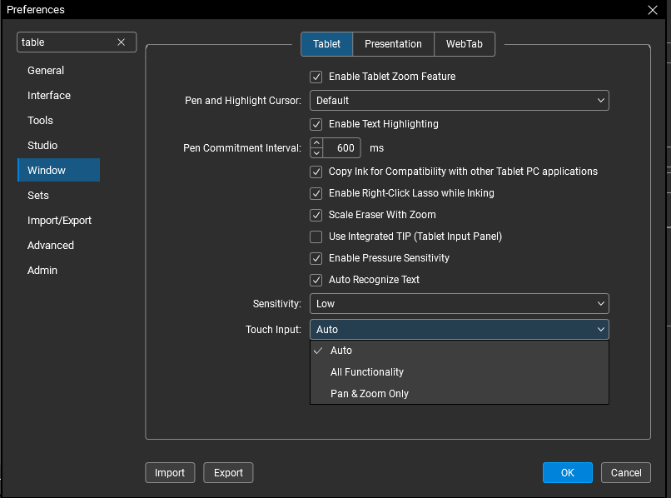Toggle Enable Tablet Zoom Feature checkbox

tap(316, 77)
